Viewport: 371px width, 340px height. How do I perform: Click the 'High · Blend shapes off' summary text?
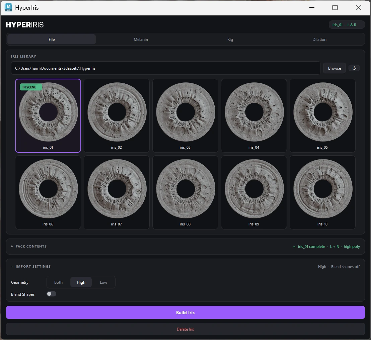click(x=339, y=267)
